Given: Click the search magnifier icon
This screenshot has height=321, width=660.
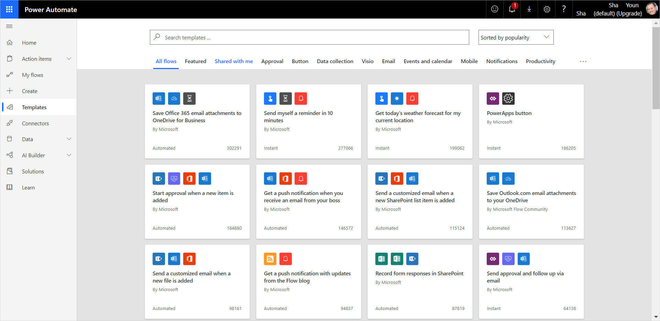Looking at the screenshot, I should [x=157, y=37].
